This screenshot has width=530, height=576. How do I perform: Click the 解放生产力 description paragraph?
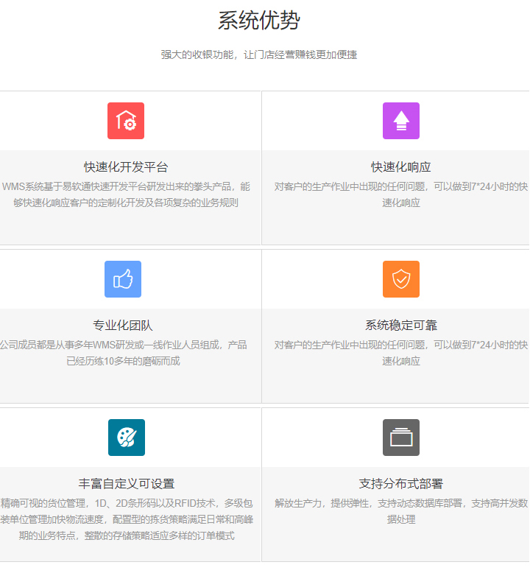(x=400, y=511)
